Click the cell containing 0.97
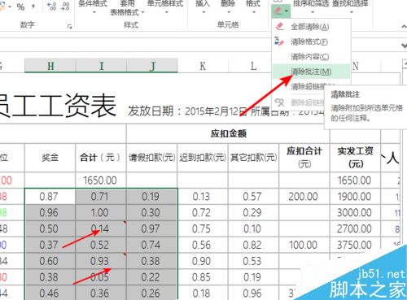Screen dimensions: 407x300 pos(152,229)
